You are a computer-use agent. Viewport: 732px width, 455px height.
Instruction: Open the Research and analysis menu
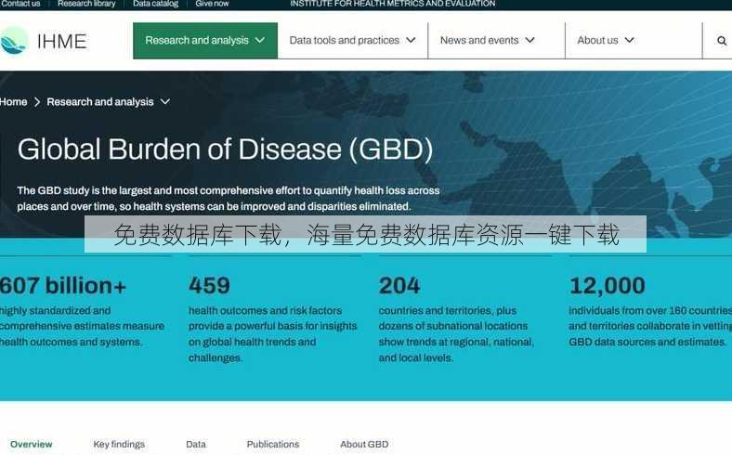pyautogui.click(x=205, y=41)
